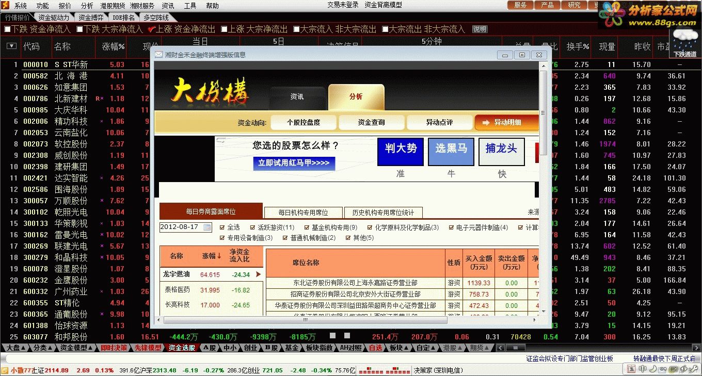The height and width of the screenshot is (376, 702).
Task: Uncheck 上涨 资金净流出 checkbox
Action: pyautogui.click(x=151, y=29)
